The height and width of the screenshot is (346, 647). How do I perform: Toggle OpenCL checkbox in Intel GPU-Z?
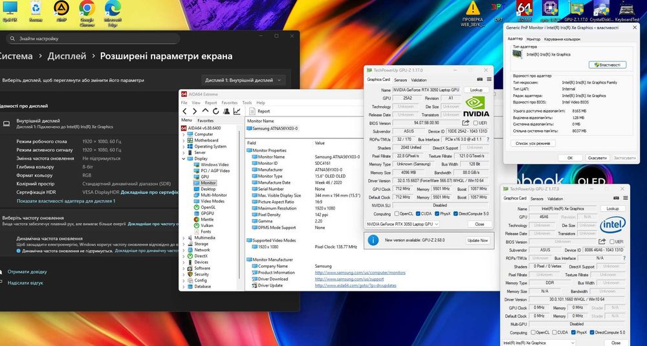pyautogui.click(x=533, y=332)
